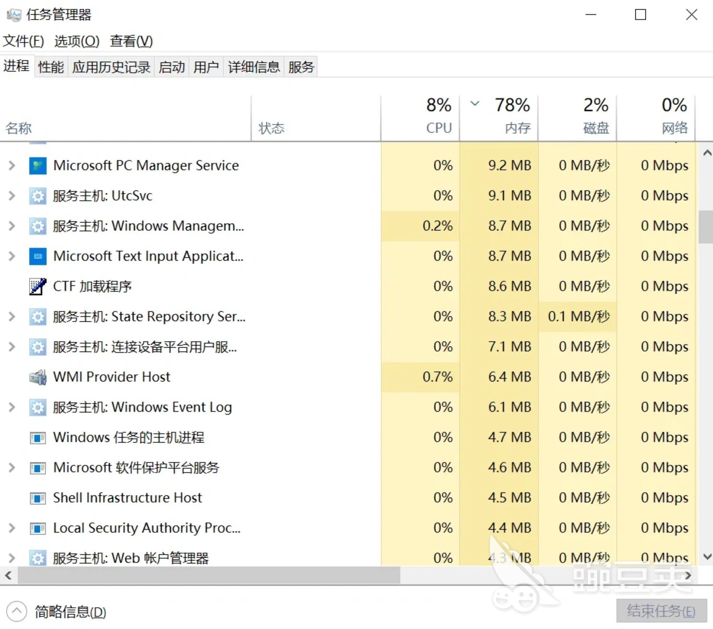Click the gear icon of Web 帐户管理器
Image resolution: width=713 pixels, height=629 pixels.
pyautogui.click(x=37, y=558)
